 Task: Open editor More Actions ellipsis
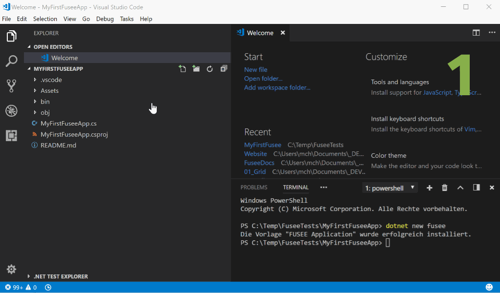(x=492, y=33)
